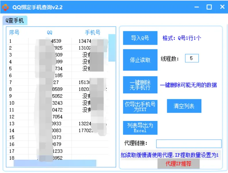Click the QQ绑定手机查询 app logo icon
The width and height of the screenshot is (228, 173).
(x=5, y=7)
